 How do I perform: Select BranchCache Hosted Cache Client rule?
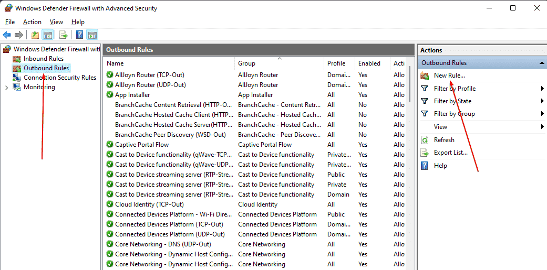[x=174, y=115]
